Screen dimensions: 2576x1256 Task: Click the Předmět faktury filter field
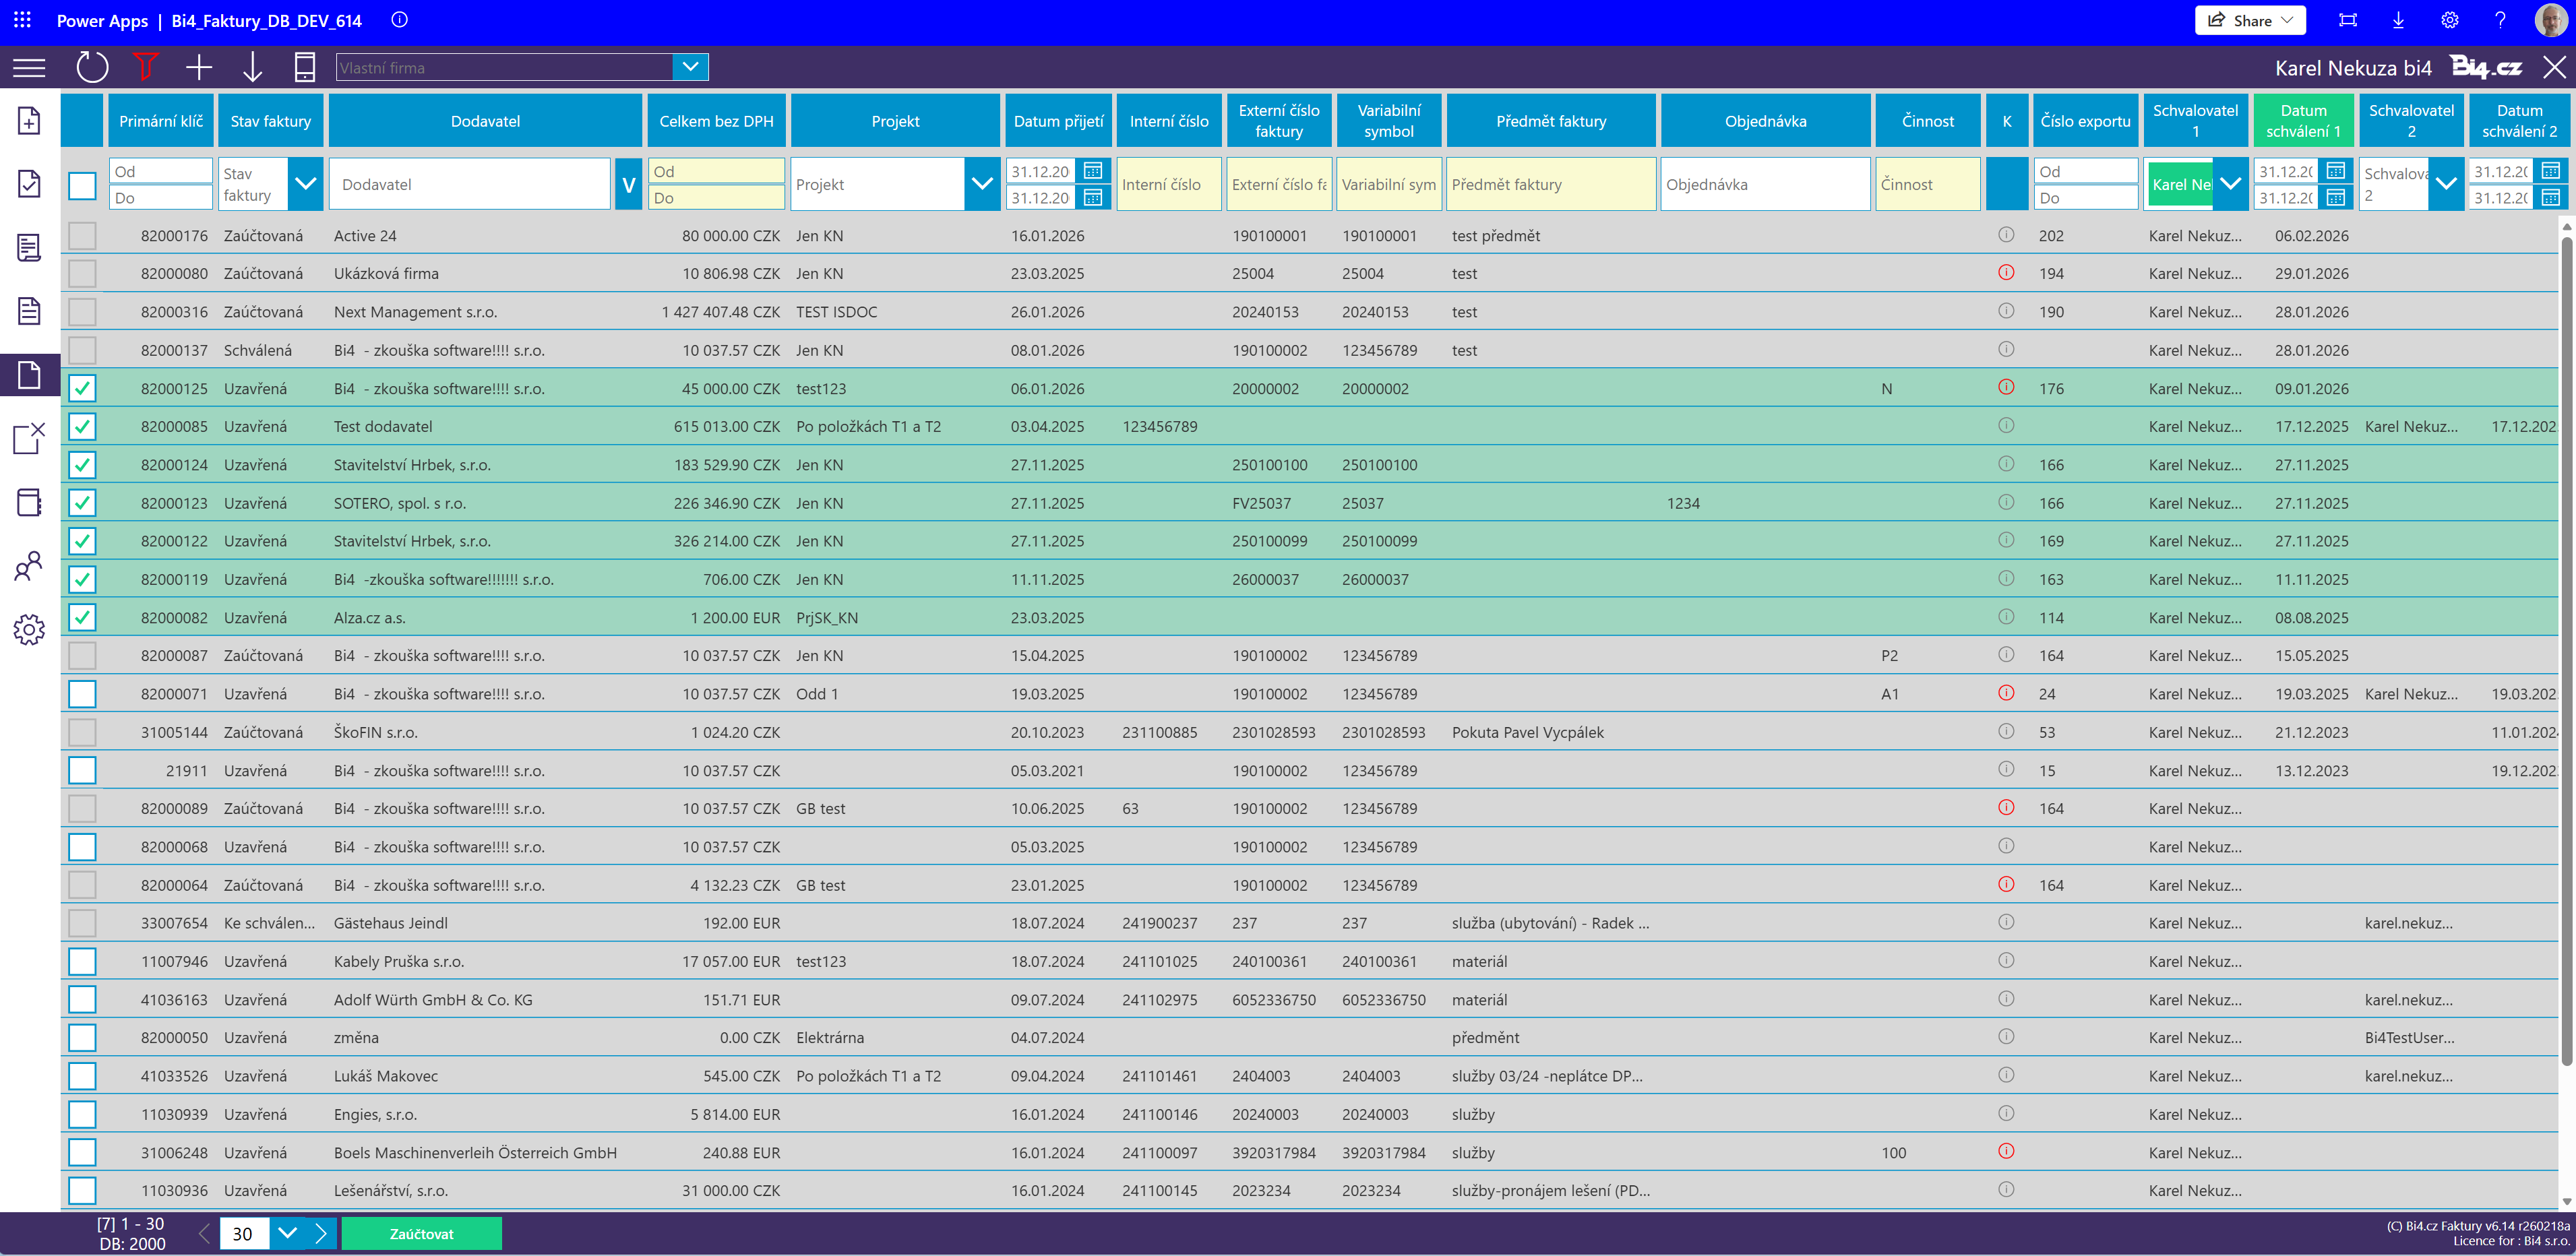coord(1550,184)
